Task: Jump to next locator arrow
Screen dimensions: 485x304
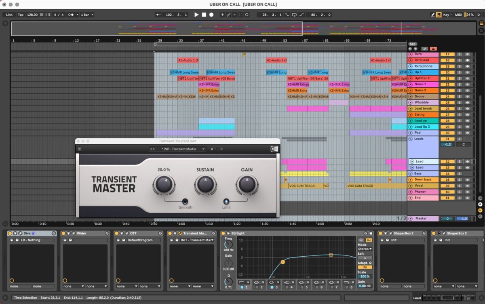Action: tap(415, 49)
